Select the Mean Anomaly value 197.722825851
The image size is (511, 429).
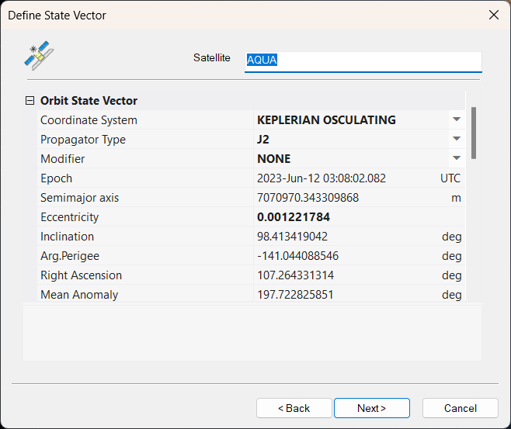click(x=295, y=295)
